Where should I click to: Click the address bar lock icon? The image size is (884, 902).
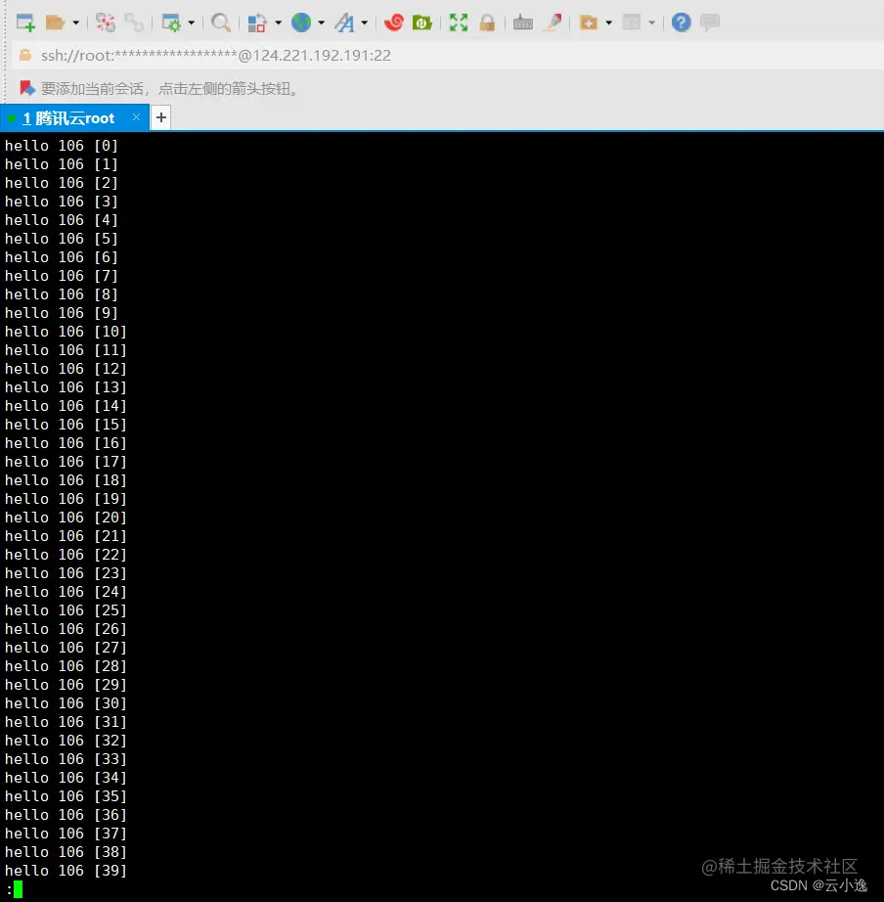(x=25, y=55)
